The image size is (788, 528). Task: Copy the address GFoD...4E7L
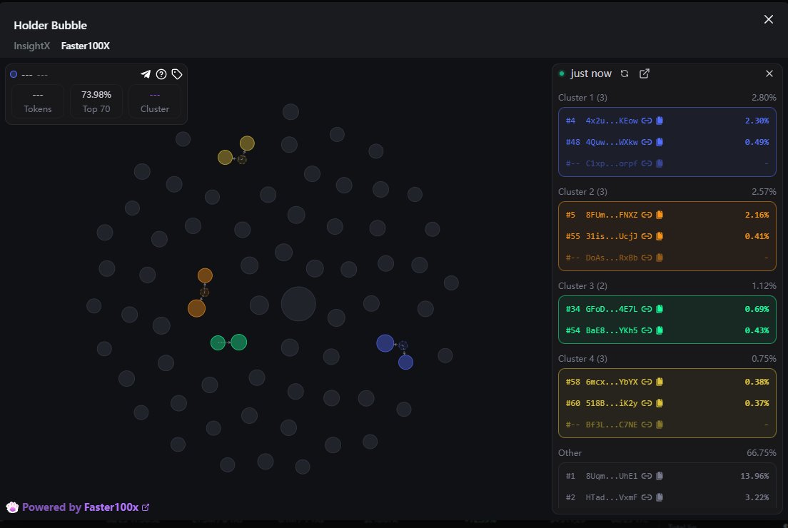coord(660,309)
